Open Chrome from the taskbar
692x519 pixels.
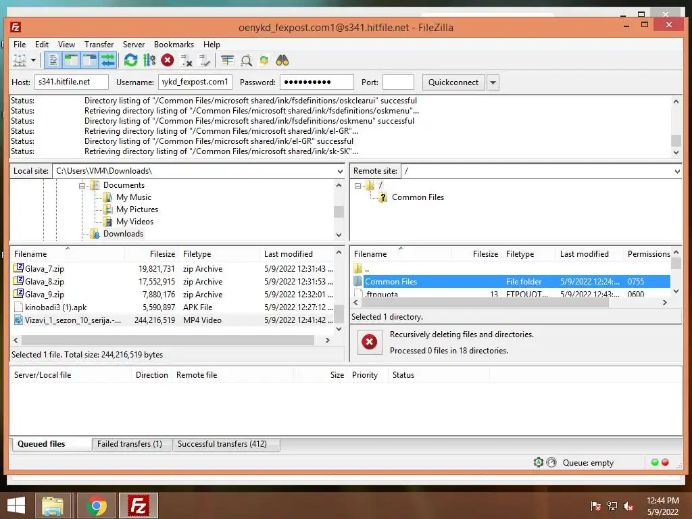point(96,505)
